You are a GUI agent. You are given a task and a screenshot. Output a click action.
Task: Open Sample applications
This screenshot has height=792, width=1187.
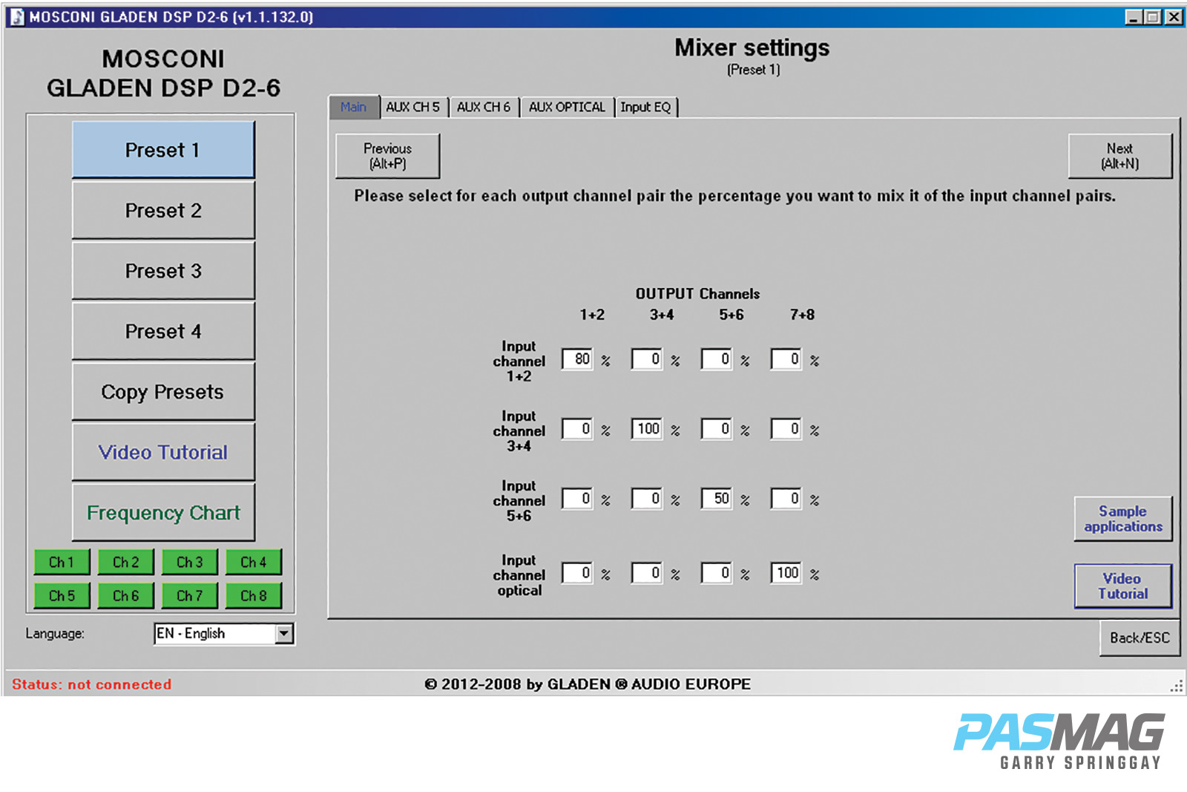coord(1123,519)
